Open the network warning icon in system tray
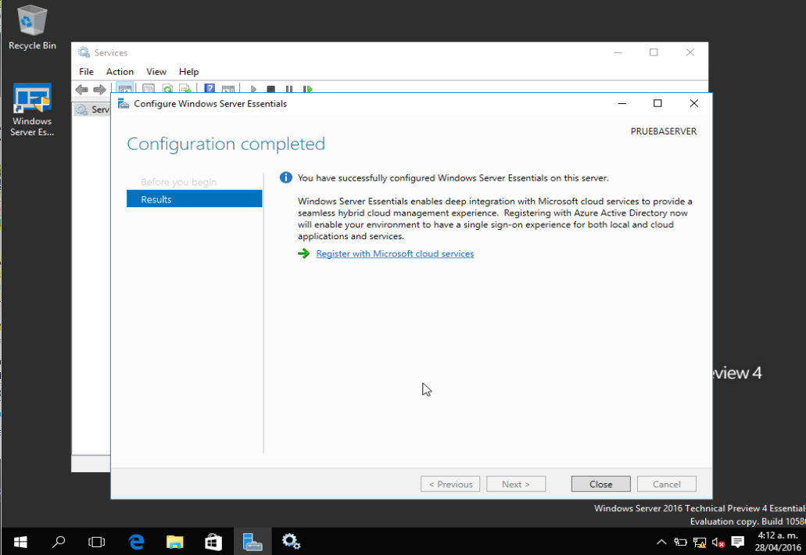 (700, 542)
